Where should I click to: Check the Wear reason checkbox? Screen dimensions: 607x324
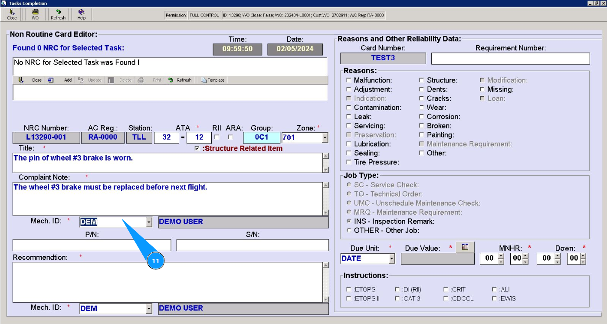tap(422, 108)
